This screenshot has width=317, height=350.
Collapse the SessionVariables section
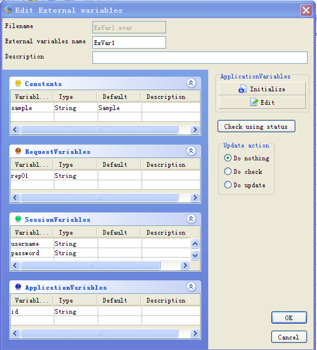191,218
